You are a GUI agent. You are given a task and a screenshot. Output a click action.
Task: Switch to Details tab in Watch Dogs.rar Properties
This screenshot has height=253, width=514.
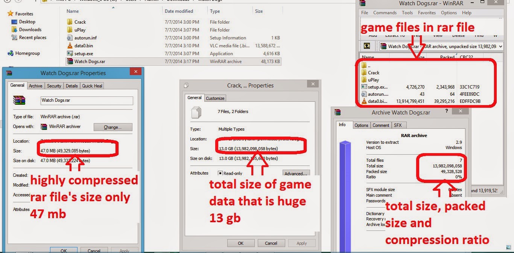[71, 86]
